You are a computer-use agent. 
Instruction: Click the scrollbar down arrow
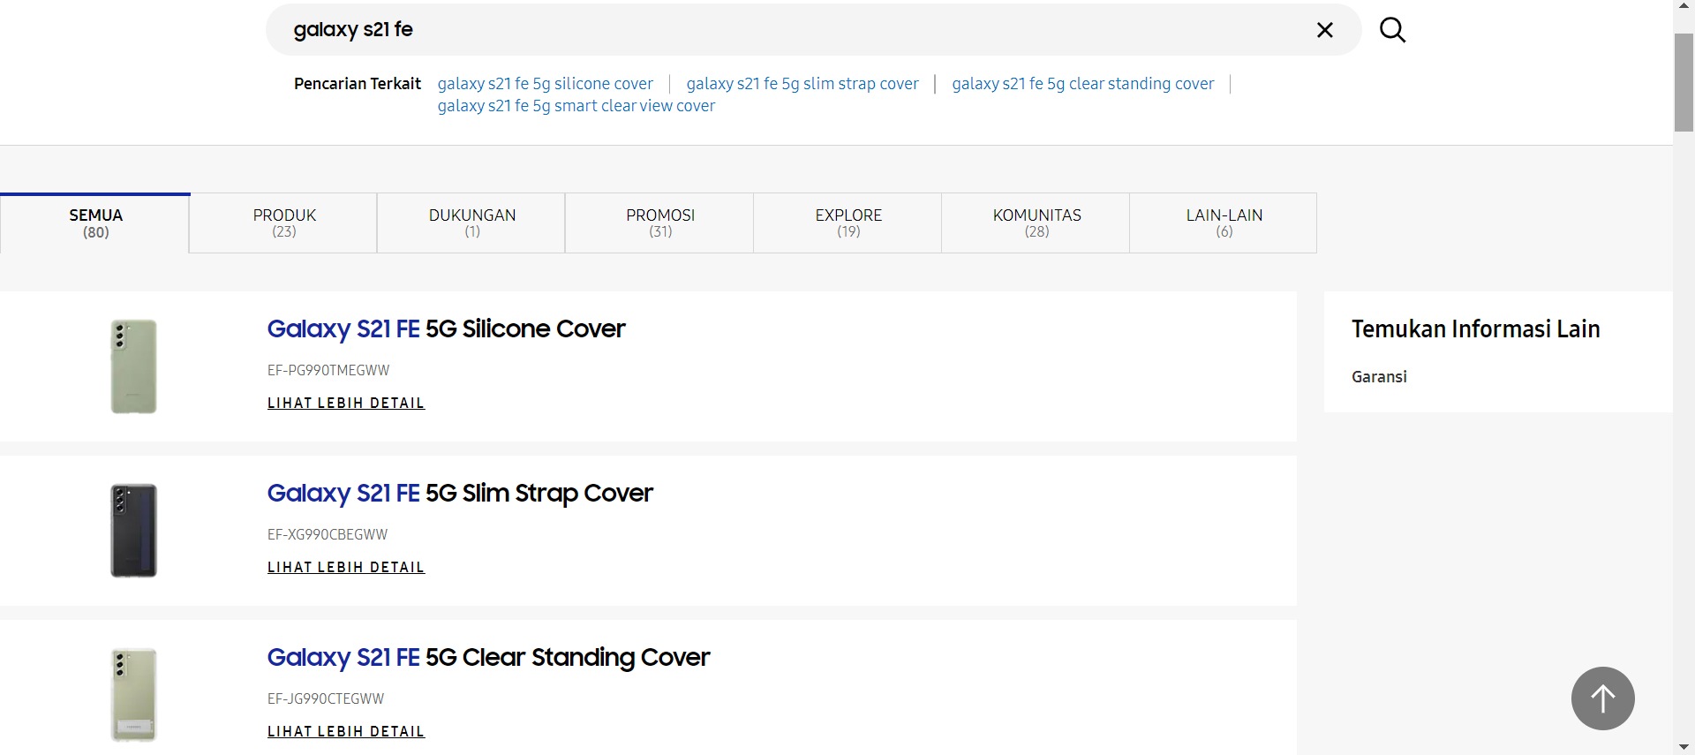tap(1684, 747)
